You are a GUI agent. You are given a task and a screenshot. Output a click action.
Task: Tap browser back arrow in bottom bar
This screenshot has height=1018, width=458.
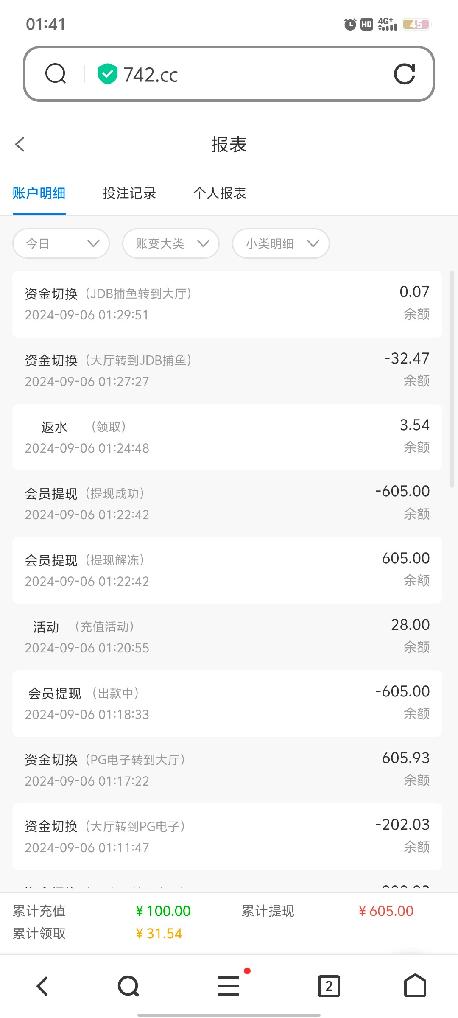[42, 986]
